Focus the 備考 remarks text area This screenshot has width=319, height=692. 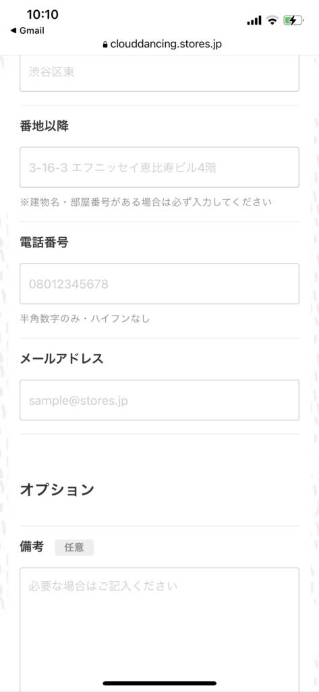[159, 626]
